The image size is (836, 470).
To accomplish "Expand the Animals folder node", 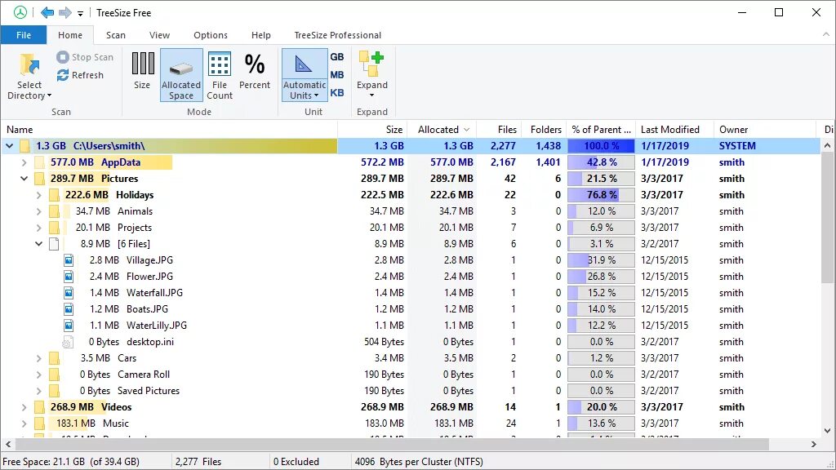I will coord(38,211).
